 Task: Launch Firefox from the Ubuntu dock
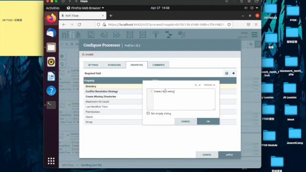(51, 19)
